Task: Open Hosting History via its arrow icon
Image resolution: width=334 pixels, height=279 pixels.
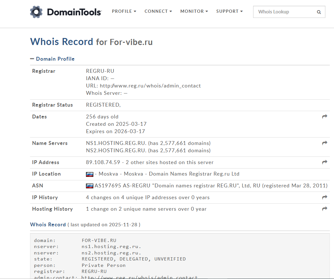Action: click(x=325, y=209)
